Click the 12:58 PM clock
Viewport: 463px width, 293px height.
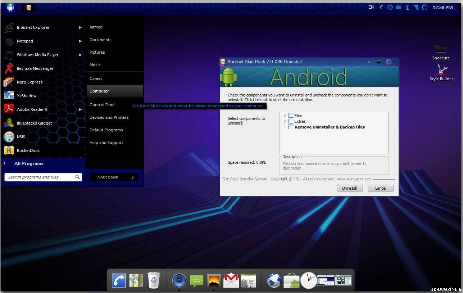pyautogui.click(x=442, y=7)
